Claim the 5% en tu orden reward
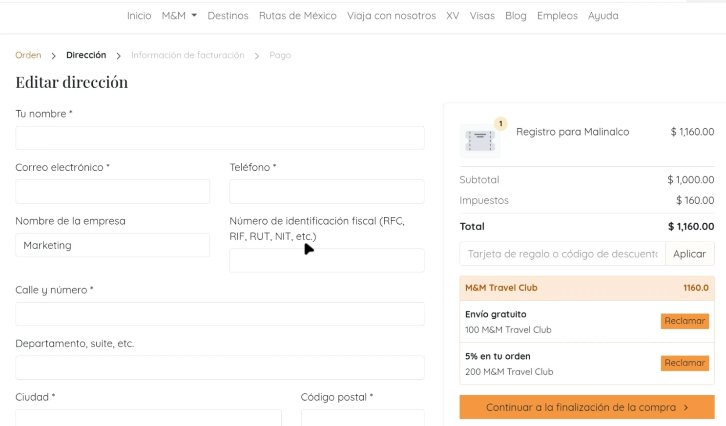The width and height of the screenshot is (726, 426). coord(685,363)
